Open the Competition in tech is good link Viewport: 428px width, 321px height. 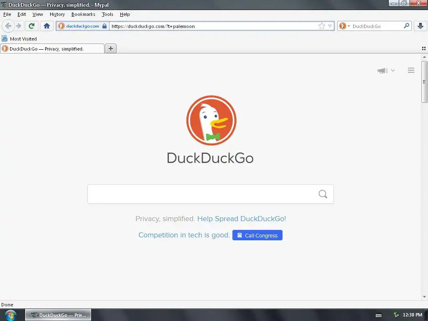184,235
